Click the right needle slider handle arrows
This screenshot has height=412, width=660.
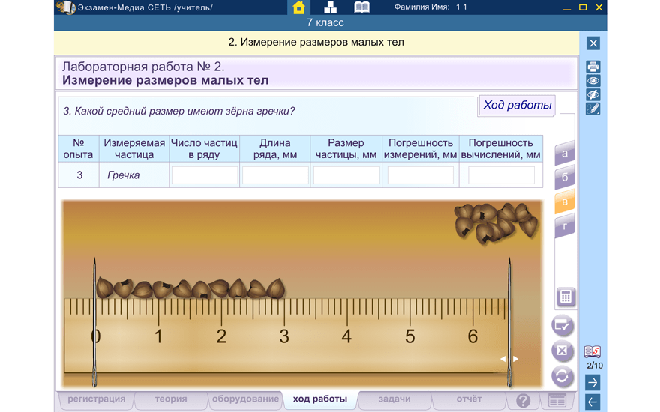(x=509, y=359)
